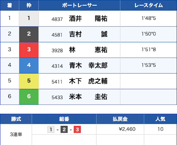The height and width of the screenshot is (145, 177).
Task: Click the 3連単 bet type cell
Action: tap(16, 135)
